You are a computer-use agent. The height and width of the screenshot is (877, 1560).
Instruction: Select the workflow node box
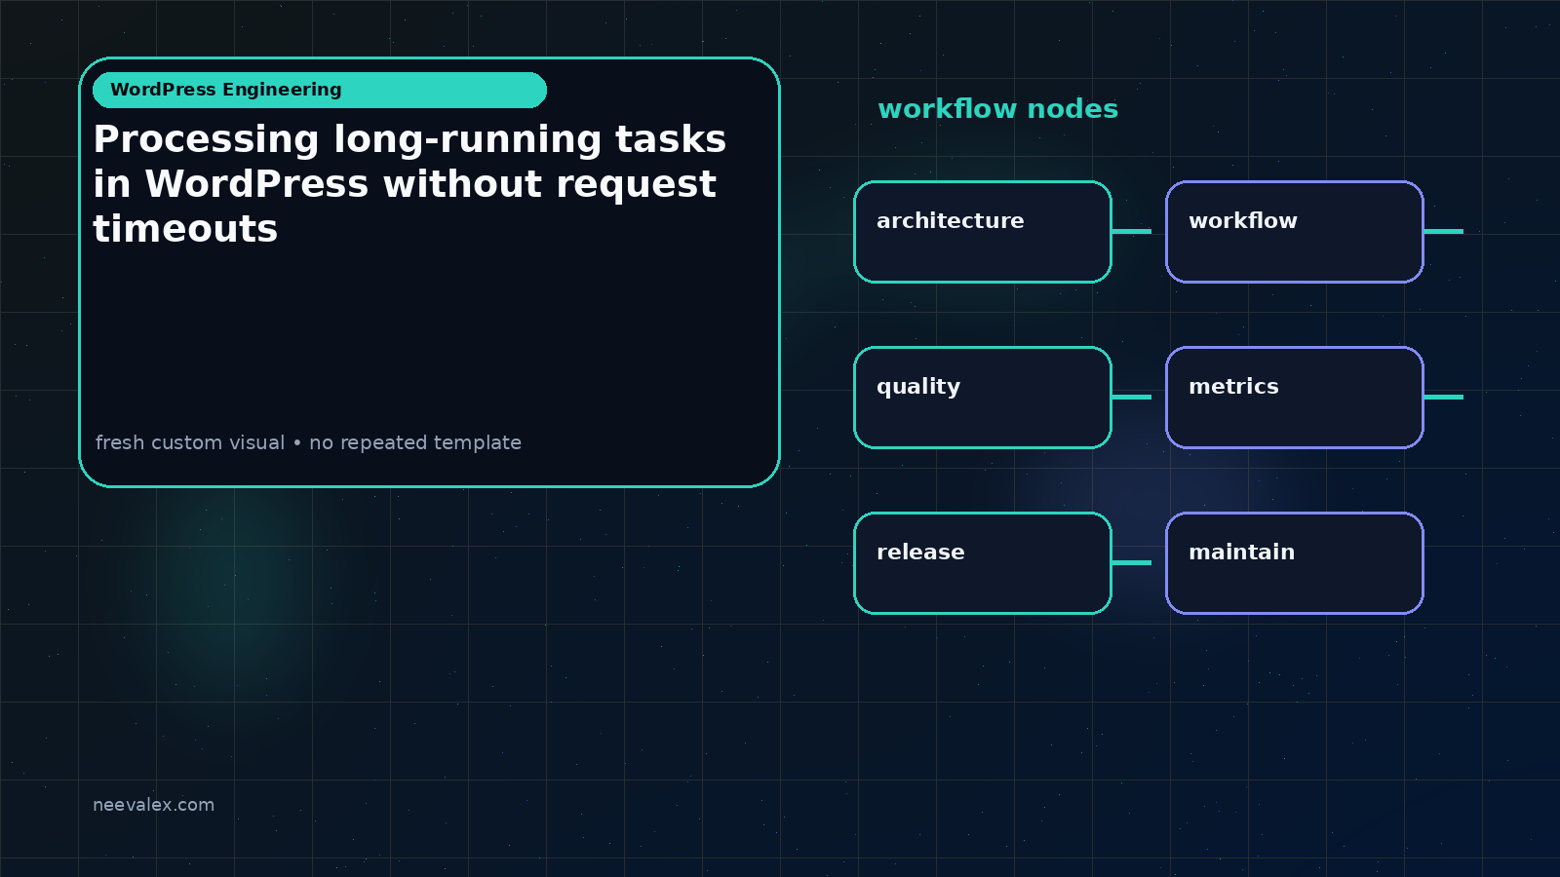click(1295, 232)
